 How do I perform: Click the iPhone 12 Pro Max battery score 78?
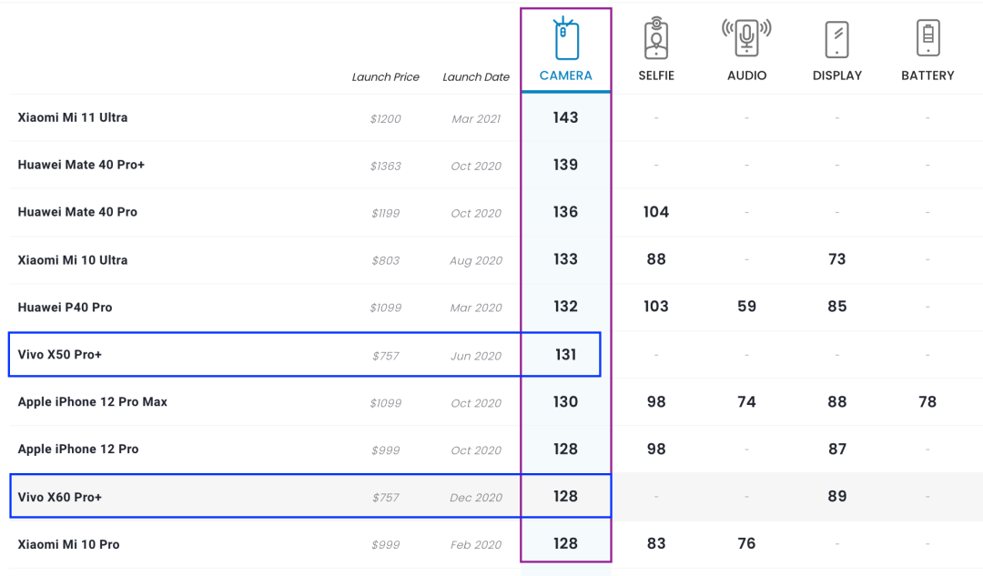(x=927, y=401)
